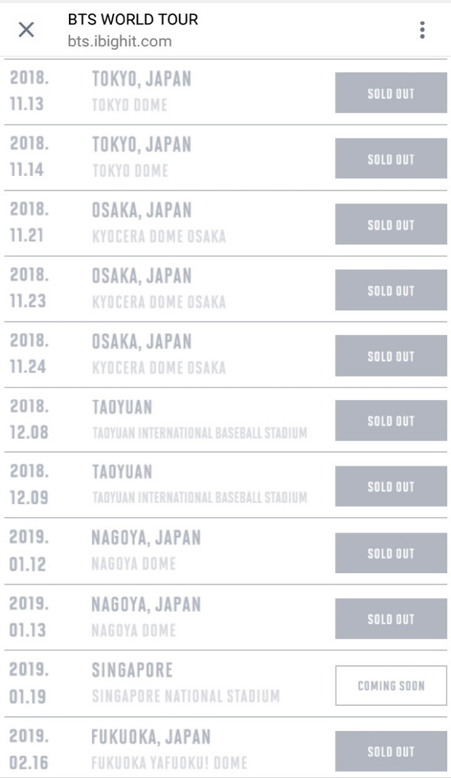Open the Tokyo Dome 11.13 venue text
This screenshot has height=778, width=451.
130,105
